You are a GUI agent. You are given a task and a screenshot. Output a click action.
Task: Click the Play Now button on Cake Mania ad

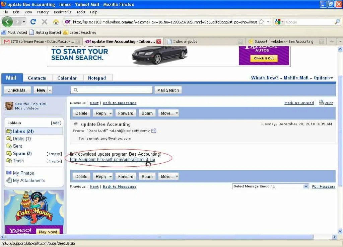(48, 232)
